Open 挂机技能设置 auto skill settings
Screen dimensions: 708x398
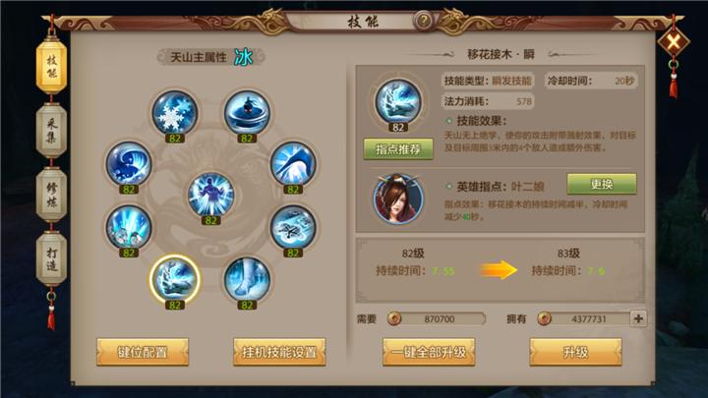coord(279,352)
